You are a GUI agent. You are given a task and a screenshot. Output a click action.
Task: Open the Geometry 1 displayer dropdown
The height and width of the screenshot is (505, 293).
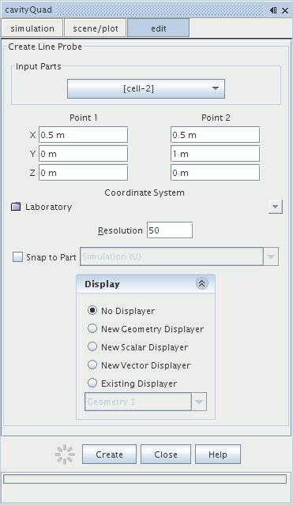(x=199, y=402)
